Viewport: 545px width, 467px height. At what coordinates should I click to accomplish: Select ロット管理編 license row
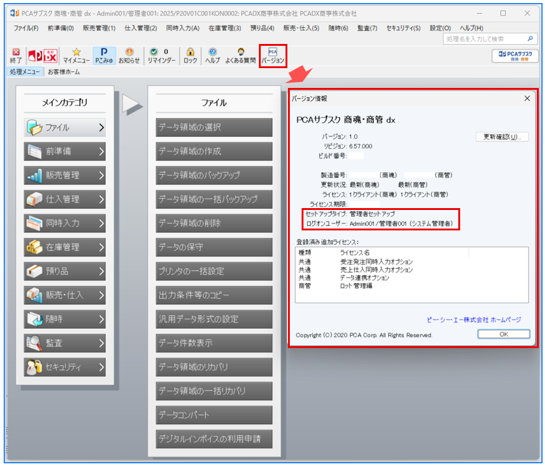coord(411,286)
